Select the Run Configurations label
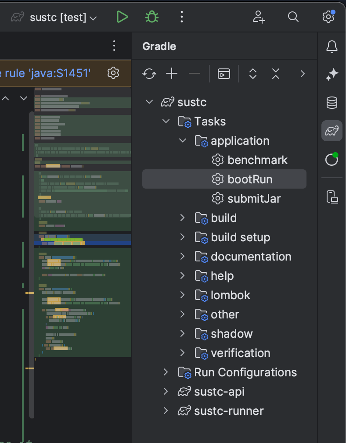 click(x=245, y=373)
